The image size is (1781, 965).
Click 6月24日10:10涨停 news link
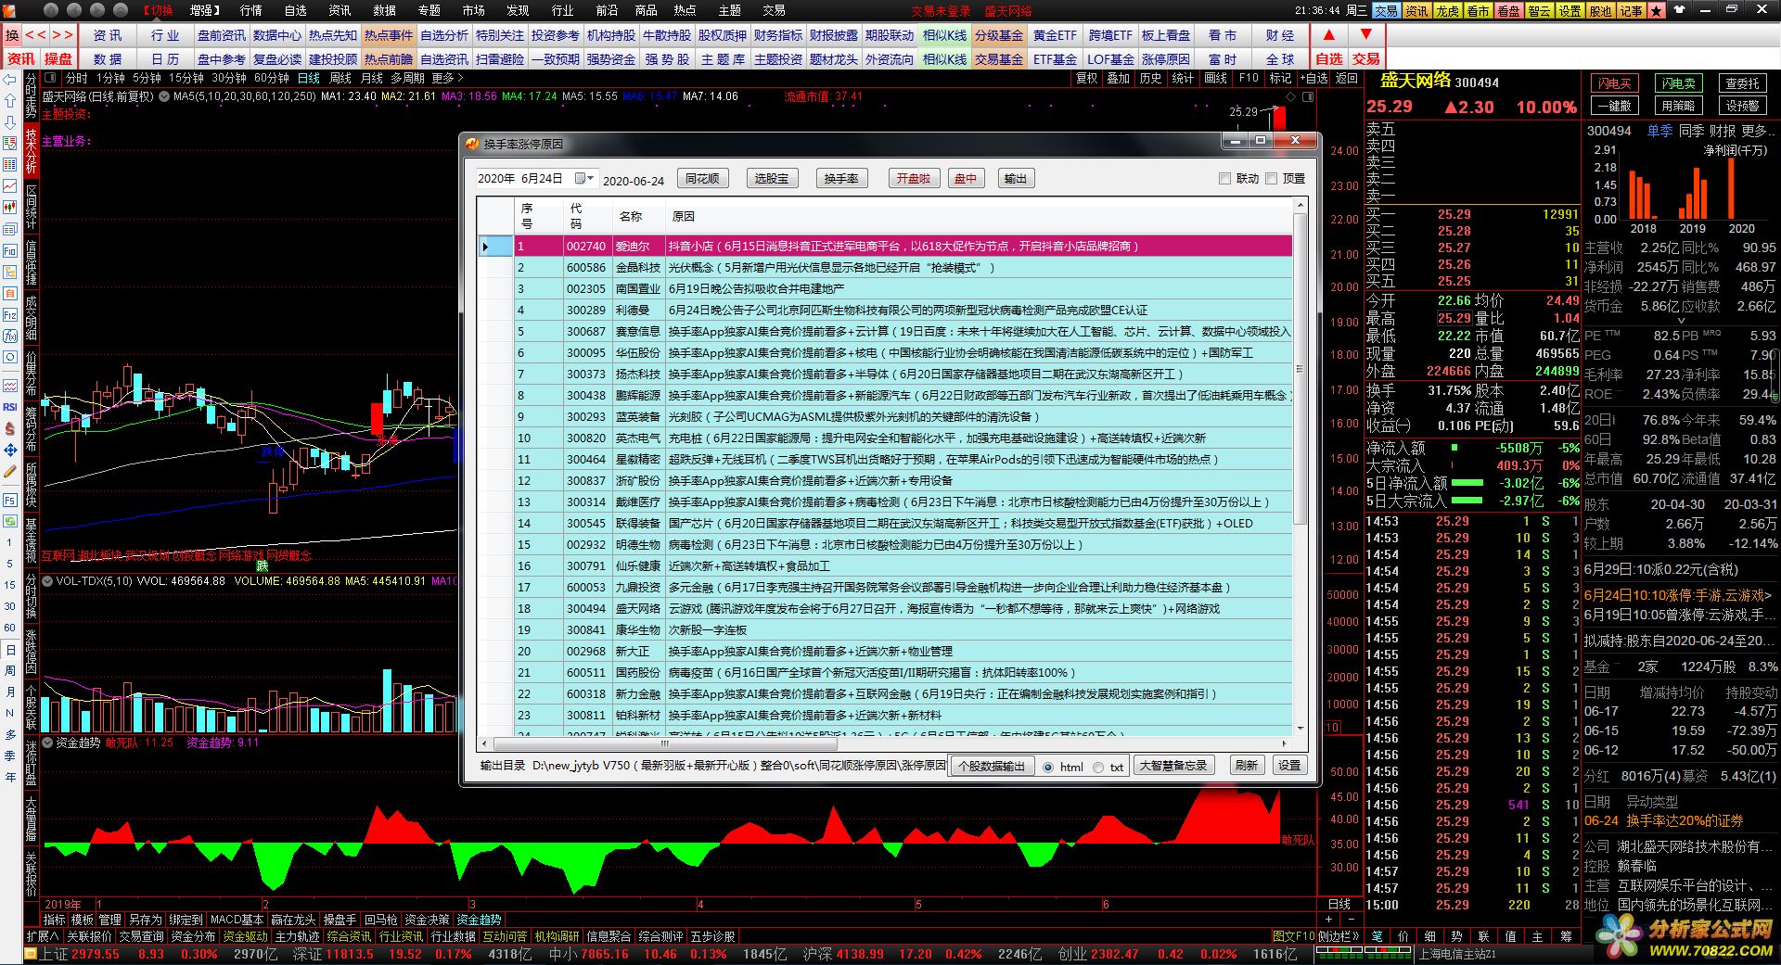[1677, 595]
